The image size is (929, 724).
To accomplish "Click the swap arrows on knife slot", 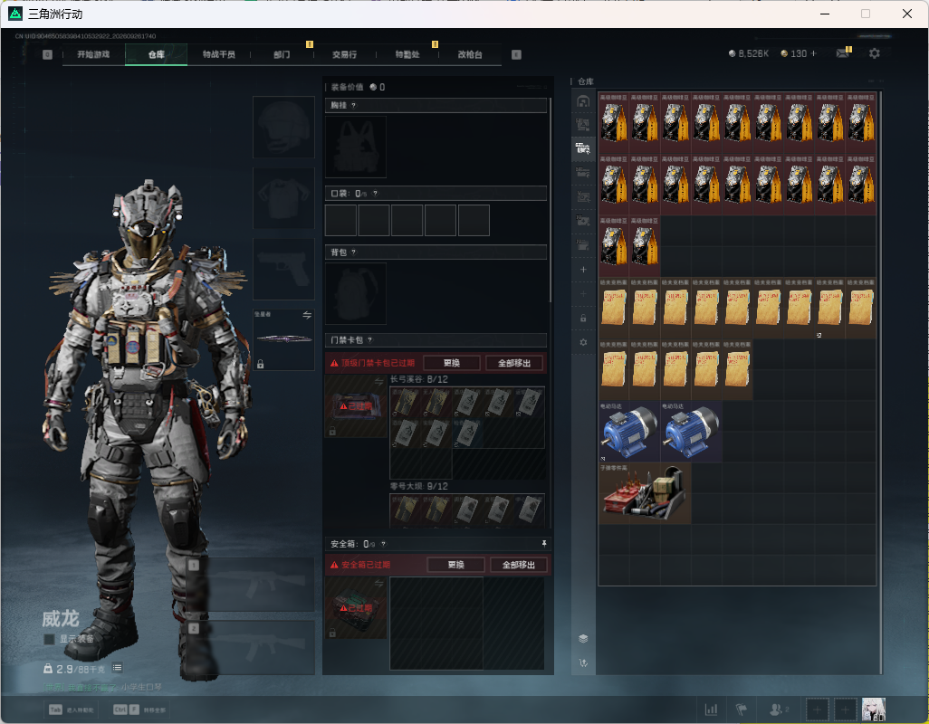I will point(307,315).
